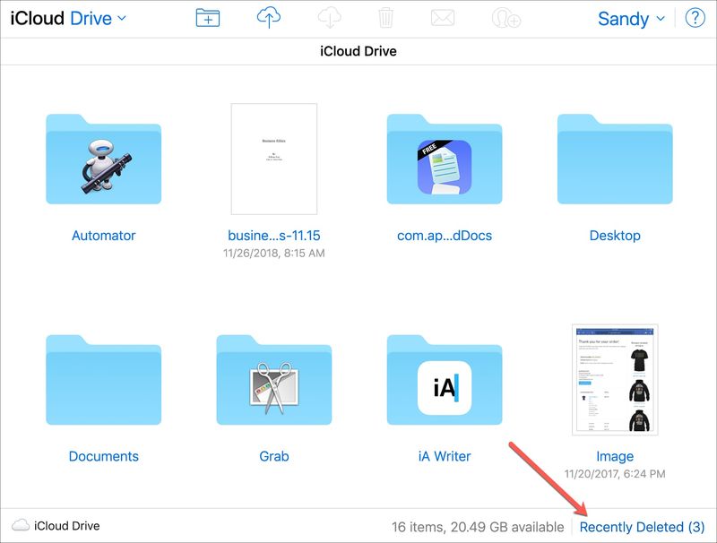Open the help question mark icon
Image resolution: width=717 pixels, height=543 pixels.
pyautogui.click(x=695, y=18)
